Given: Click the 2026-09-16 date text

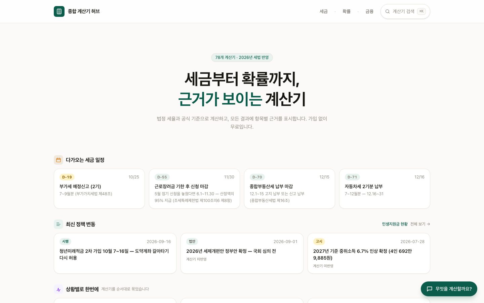Looking at the screenshot, I should [x=159, y=242].
